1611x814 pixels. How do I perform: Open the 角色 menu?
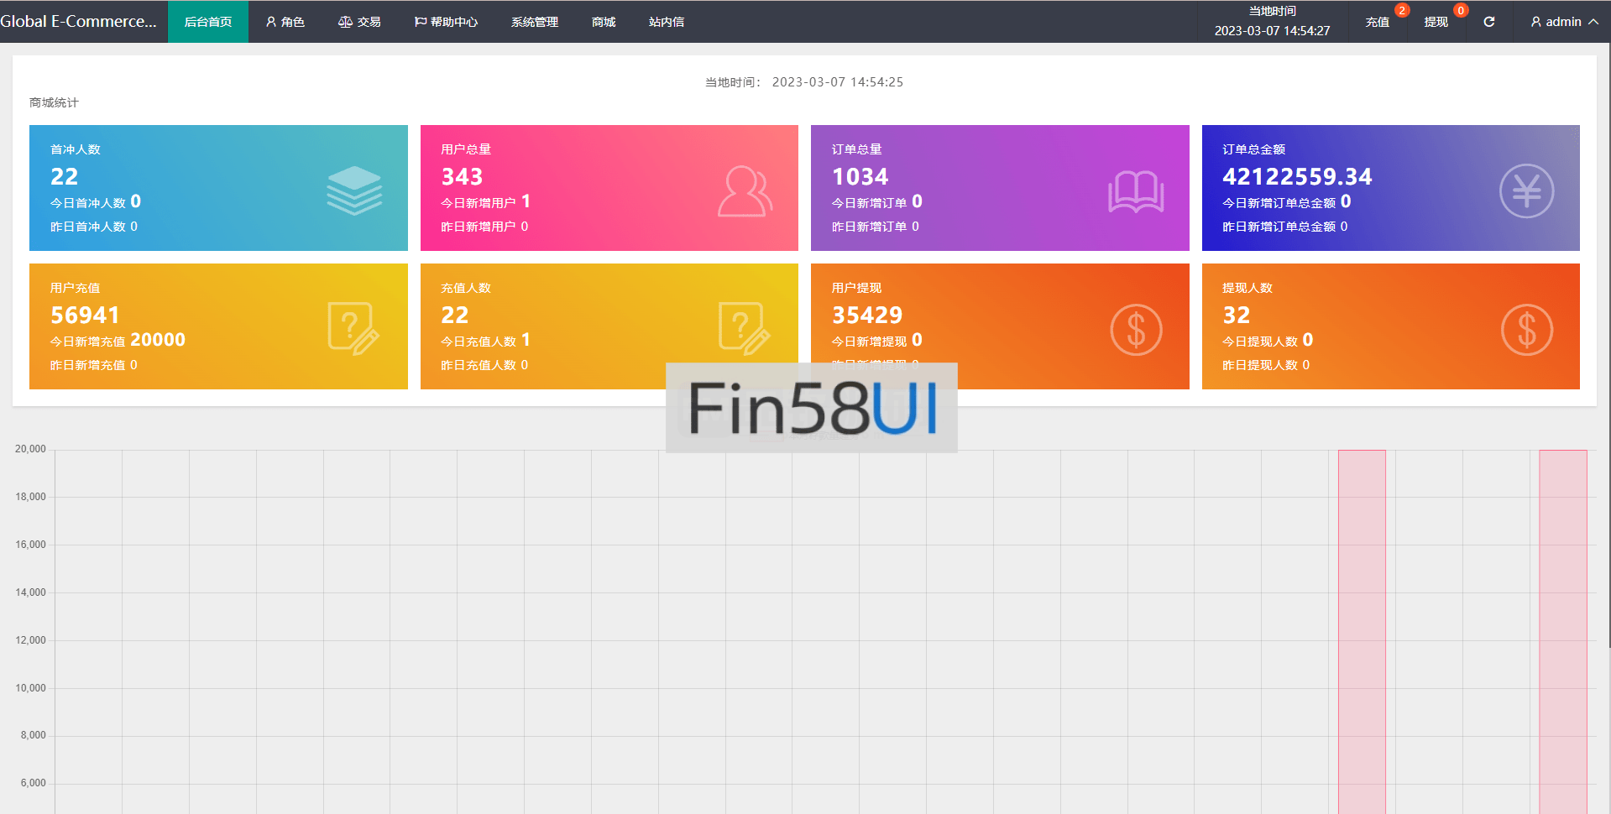coord(285,22)
